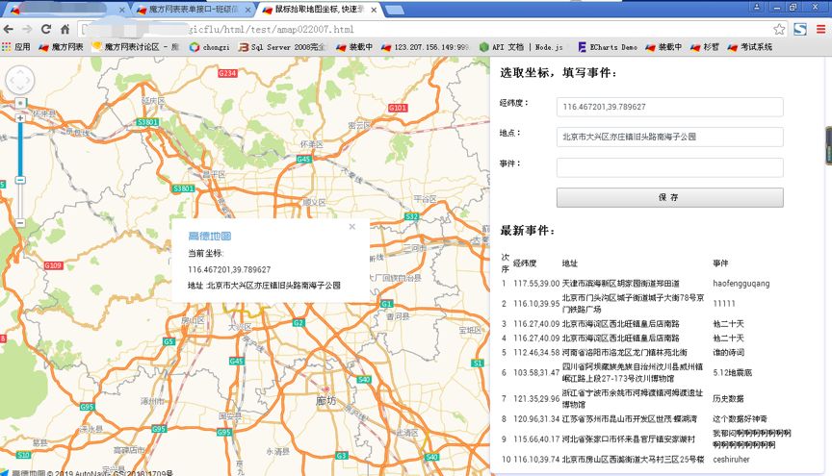Open the 杉智 bookmark
Screen dimensions: 832x476
pos(705,47)
